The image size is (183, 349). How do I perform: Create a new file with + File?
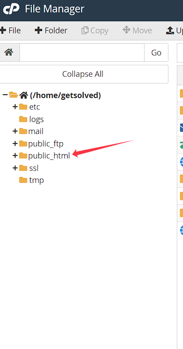click(10, 31)
